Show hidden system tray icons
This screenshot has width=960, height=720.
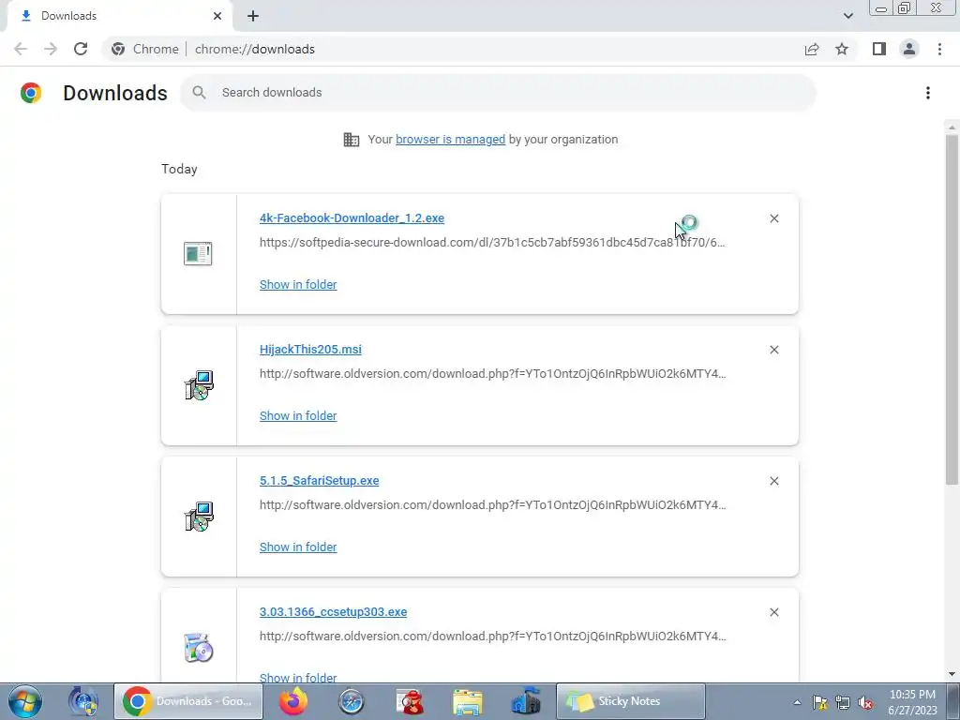(797, 702)
